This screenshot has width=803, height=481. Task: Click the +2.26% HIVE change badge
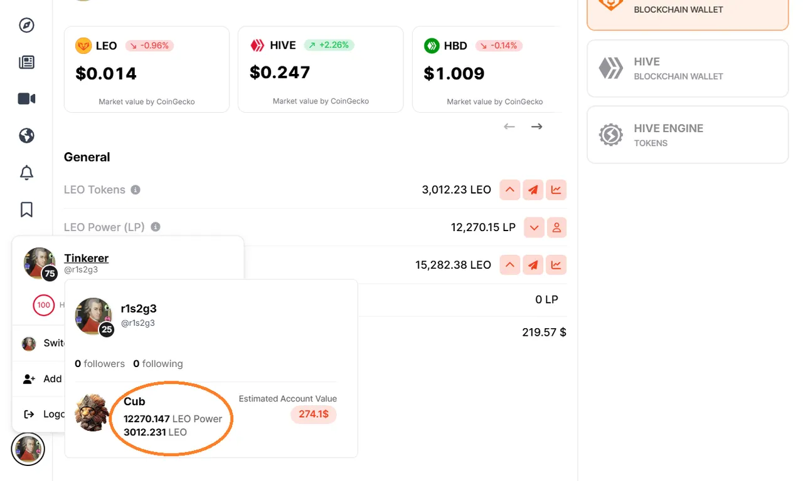coord(329,45)
